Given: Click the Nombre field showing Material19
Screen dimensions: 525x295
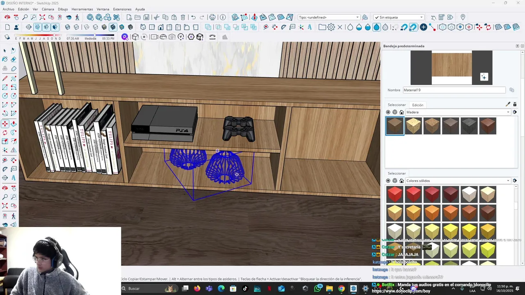Looking at the screenshot, I should 454,90.
